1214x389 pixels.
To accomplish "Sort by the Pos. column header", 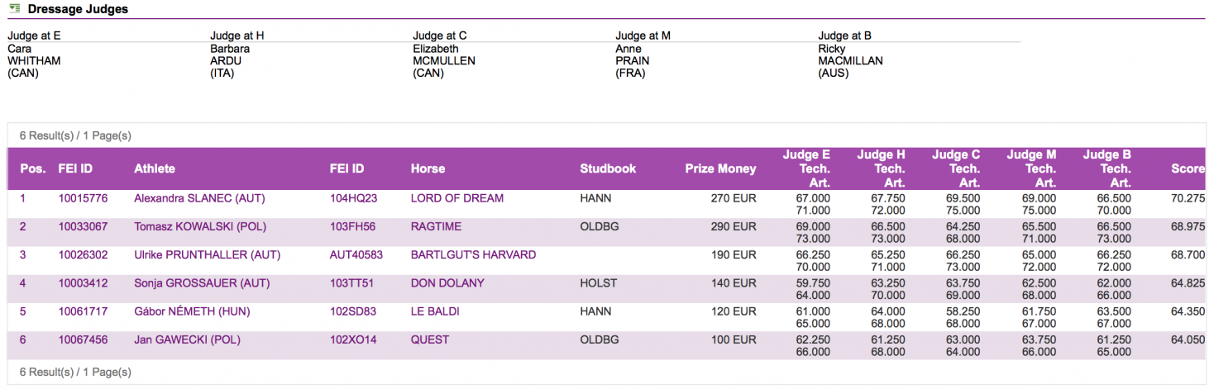I will (33, 168).
